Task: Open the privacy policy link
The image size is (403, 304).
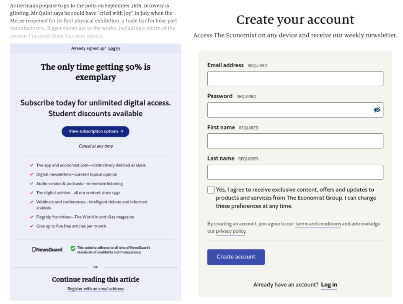Action: [231, 231]
